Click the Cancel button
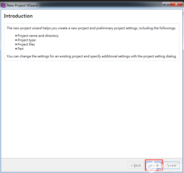This screenshot has height=173, width=184. tap(171, 165)
